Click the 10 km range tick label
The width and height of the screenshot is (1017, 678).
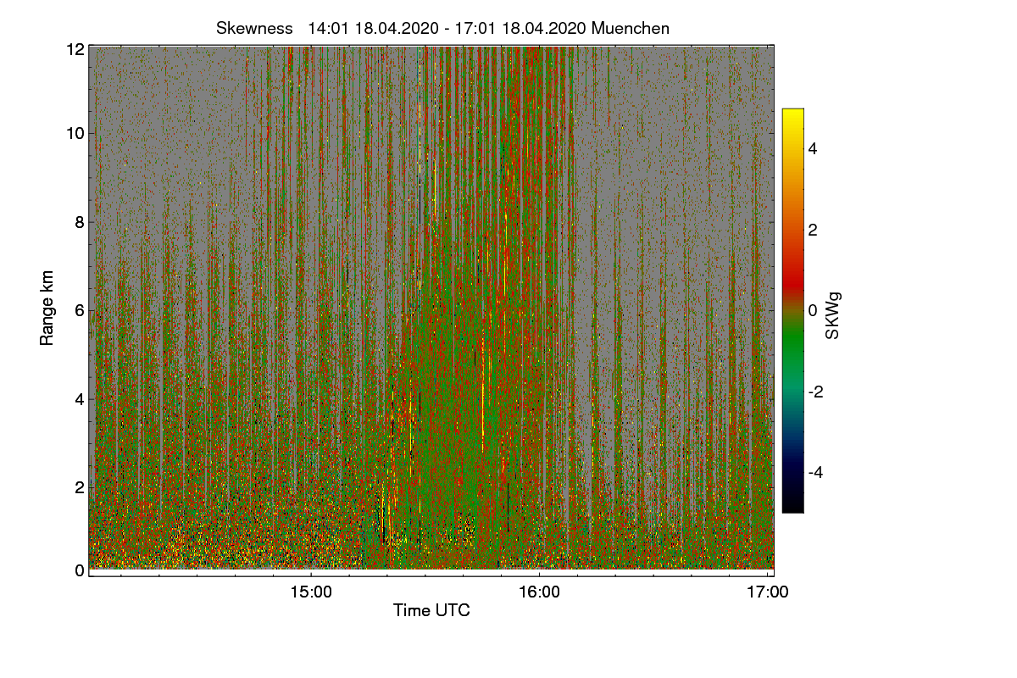click(75, 133)
